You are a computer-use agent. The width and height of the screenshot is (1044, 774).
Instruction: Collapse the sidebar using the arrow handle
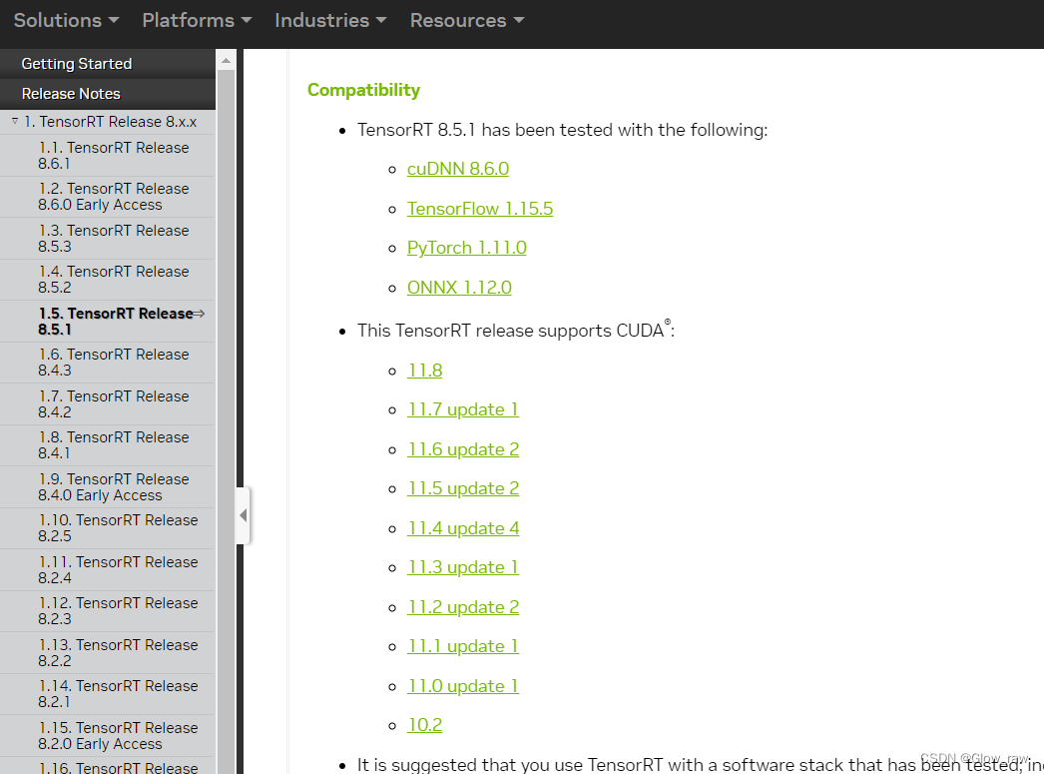(243, 515)
